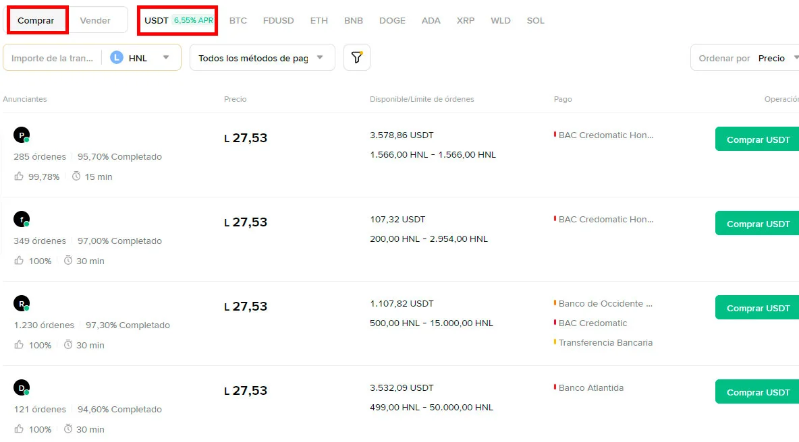Click 97,30% Completado text
This screenshot has height=442, width=799.
tap(128, 325)
